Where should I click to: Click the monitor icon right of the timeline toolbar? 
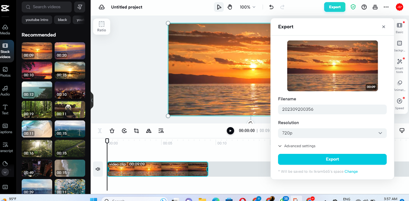coord(402,131)
